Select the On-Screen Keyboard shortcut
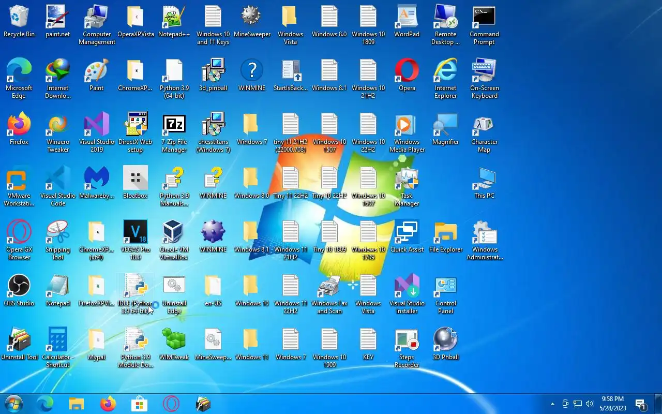Screen dimensions: 662x414 [485, 79]
